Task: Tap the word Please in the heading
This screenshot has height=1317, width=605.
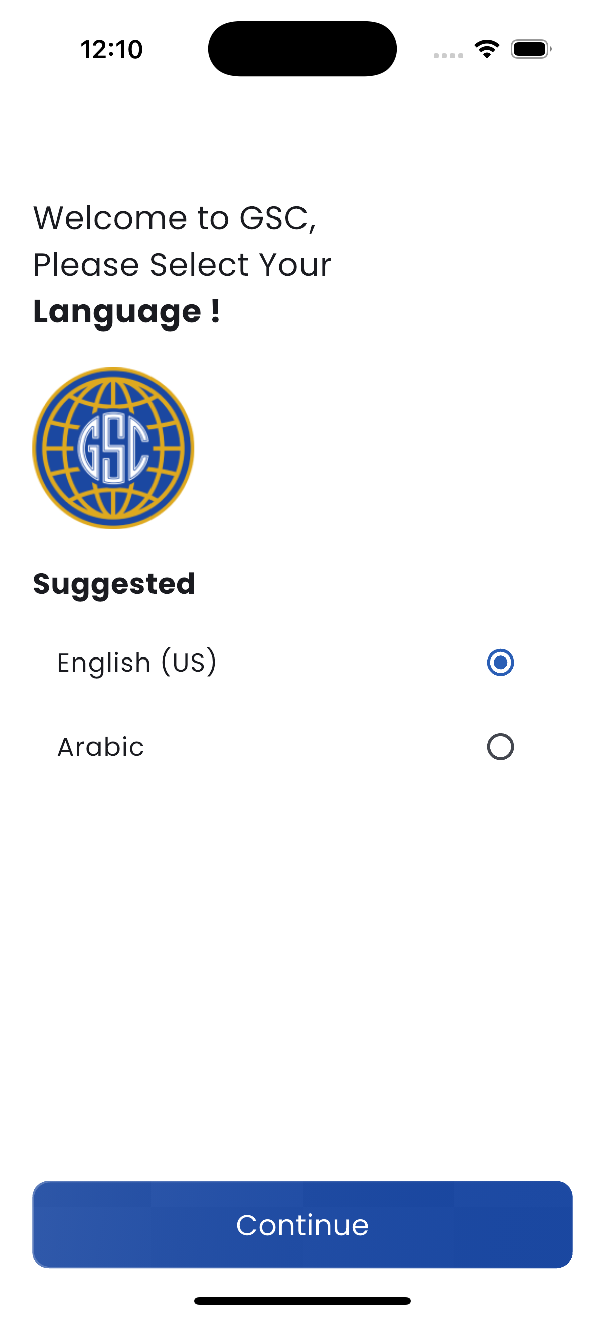Action: tap(86, 264)
